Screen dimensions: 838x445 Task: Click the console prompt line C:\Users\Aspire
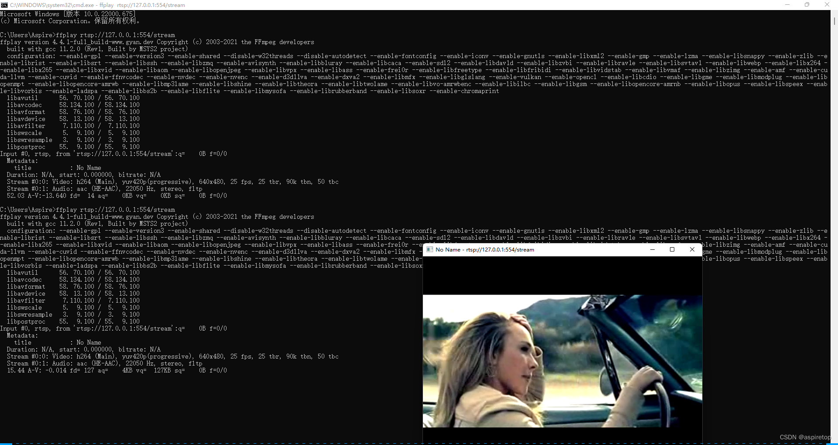pos(27,35)
